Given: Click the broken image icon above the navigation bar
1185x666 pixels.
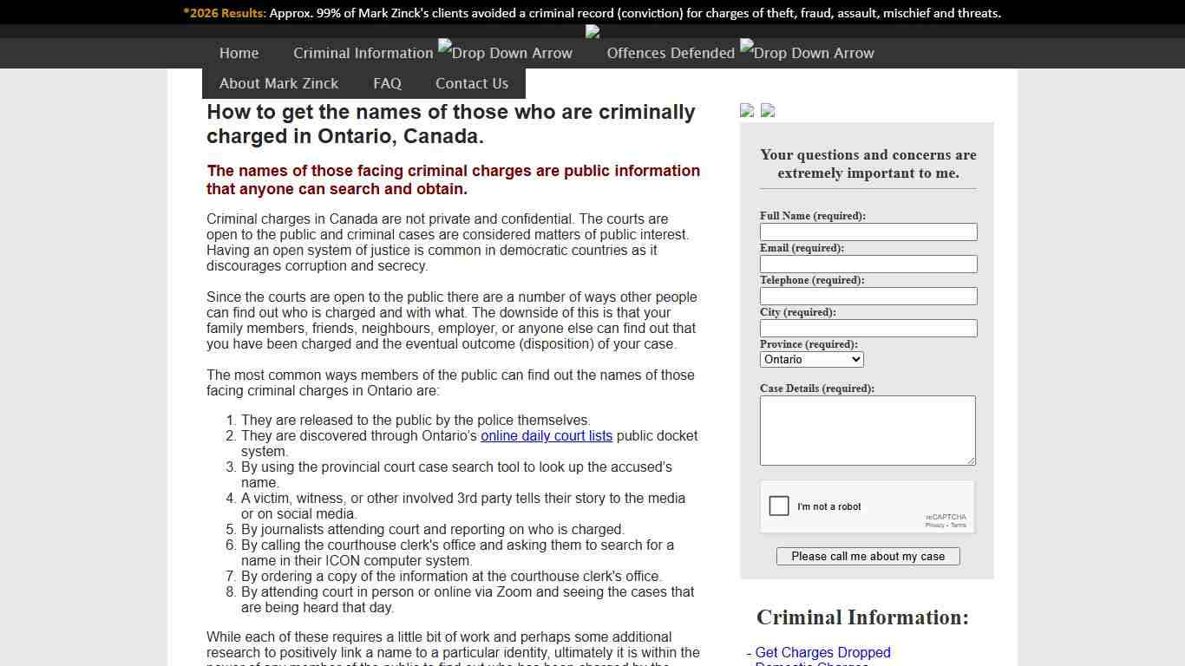Looking at the screenshot, I should tap(592, 31).
